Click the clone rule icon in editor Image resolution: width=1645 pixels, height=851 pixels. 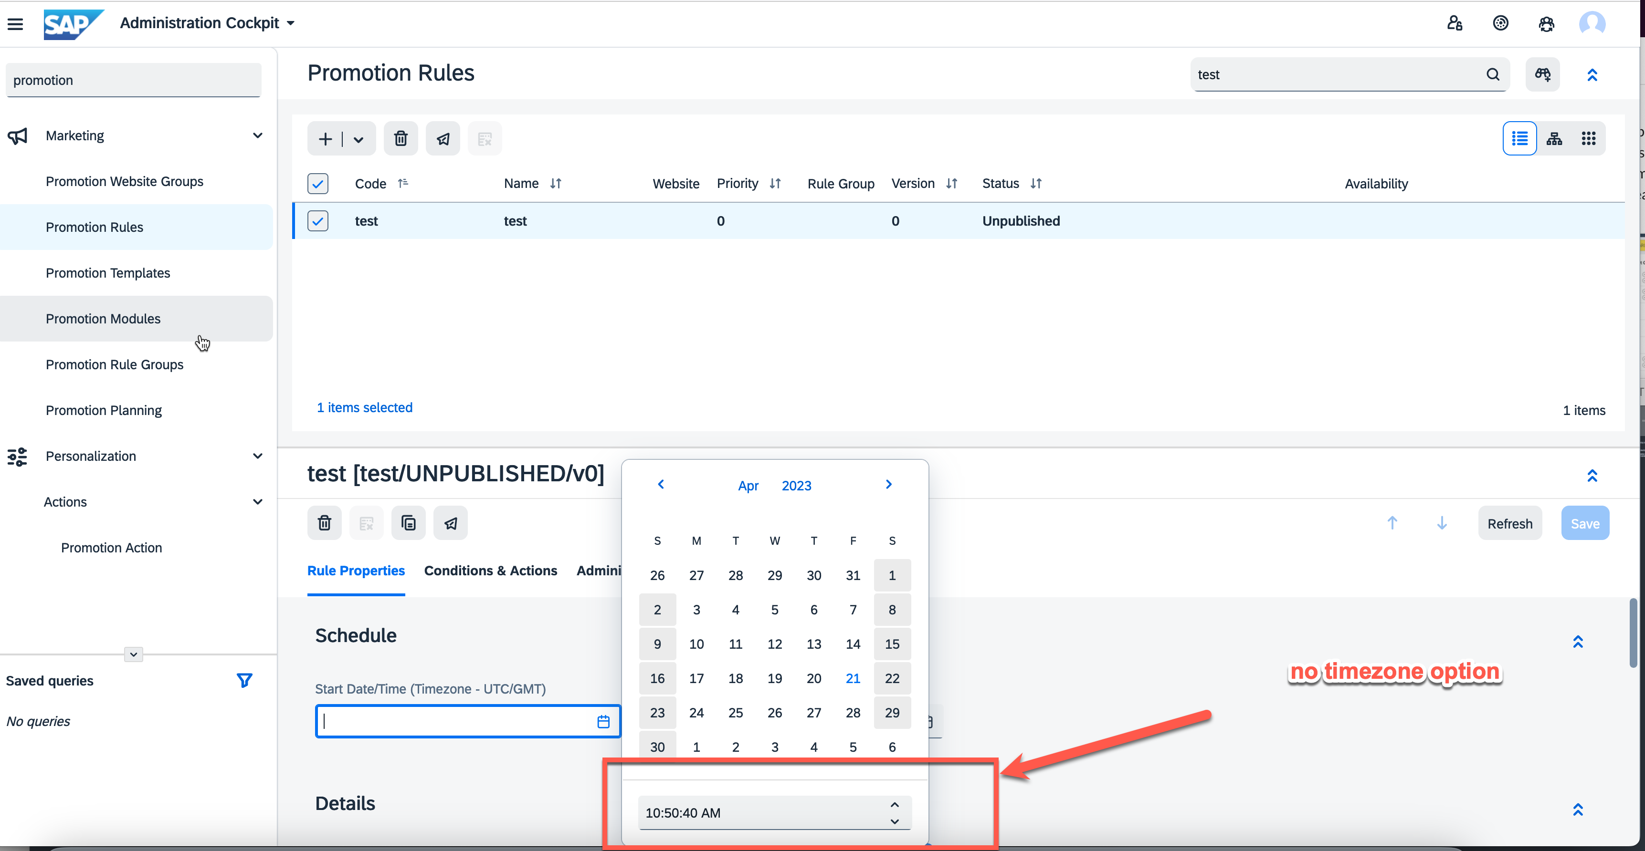408,523
